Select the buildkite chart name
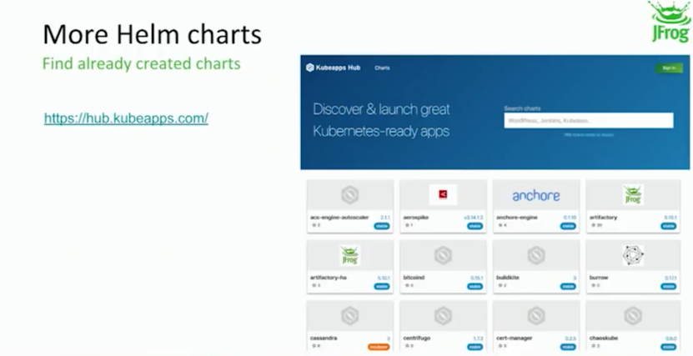 (x=508, y=278)
